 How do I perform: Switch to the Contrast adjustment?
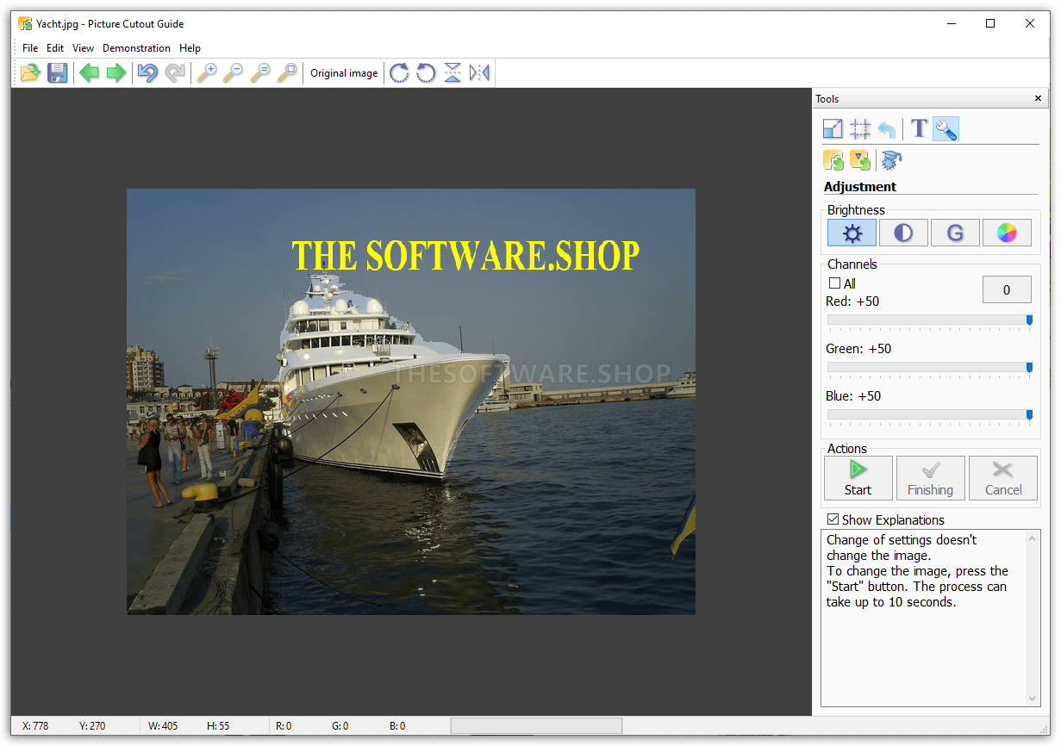point(903,233)
